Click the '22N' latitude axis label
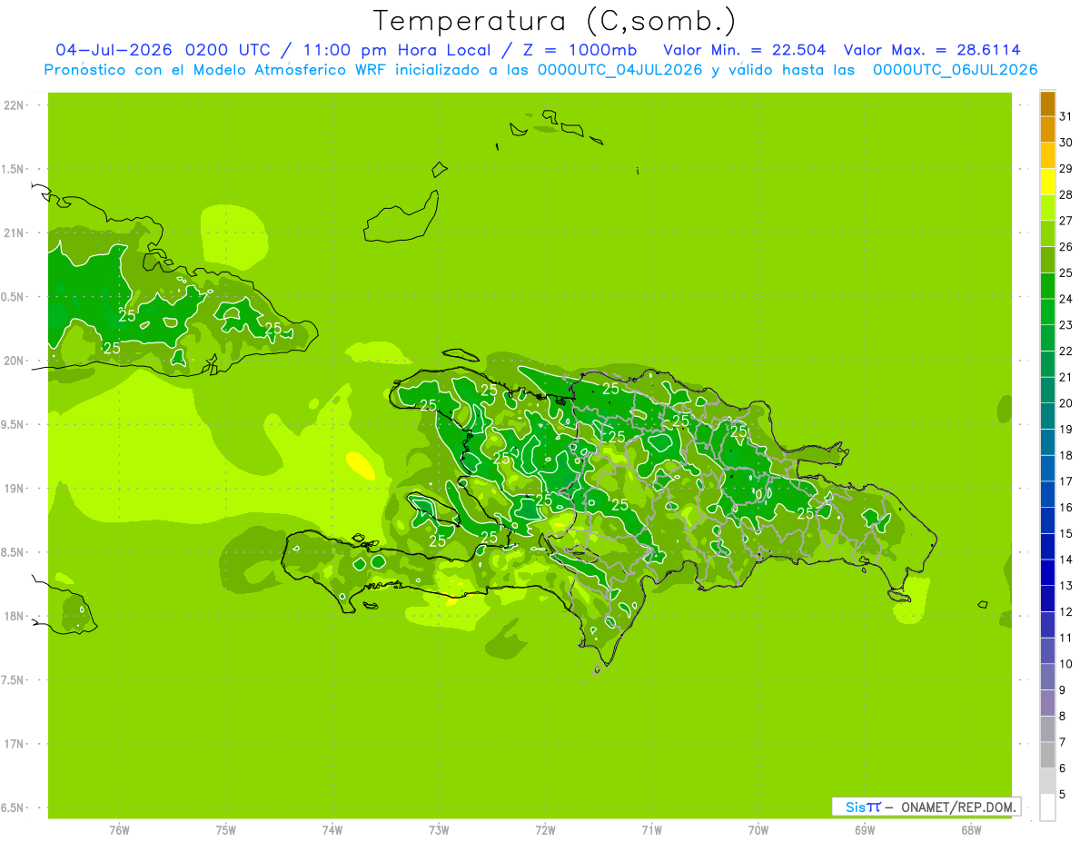 [13, 105]
